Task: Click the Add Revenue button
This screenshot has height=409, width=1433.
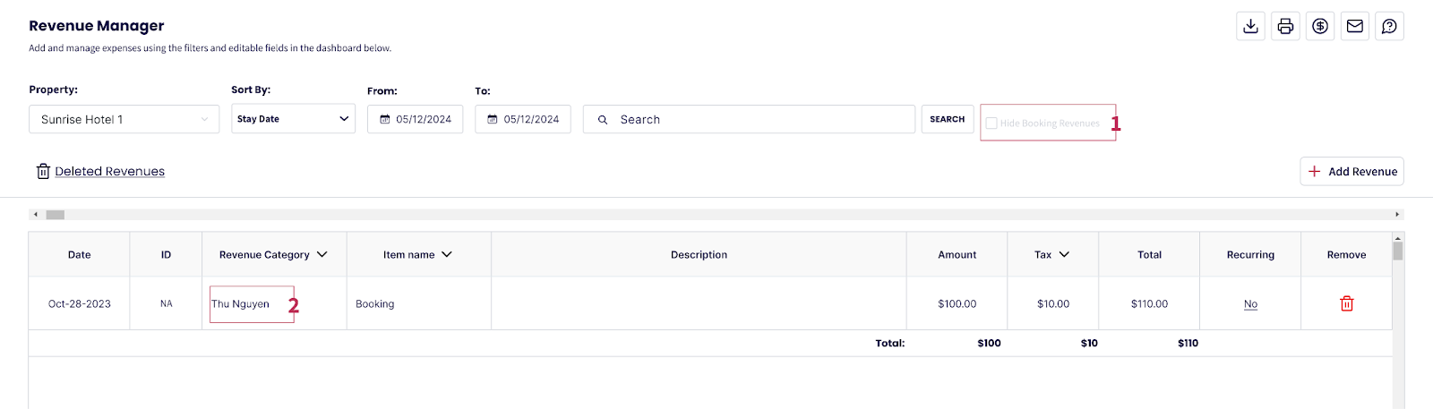Action: 1351,172
